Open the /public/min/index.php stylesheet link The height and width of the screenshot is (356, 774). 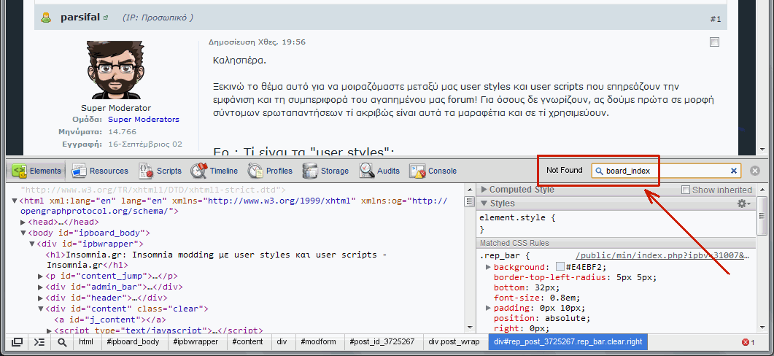(x=662, y=256)
